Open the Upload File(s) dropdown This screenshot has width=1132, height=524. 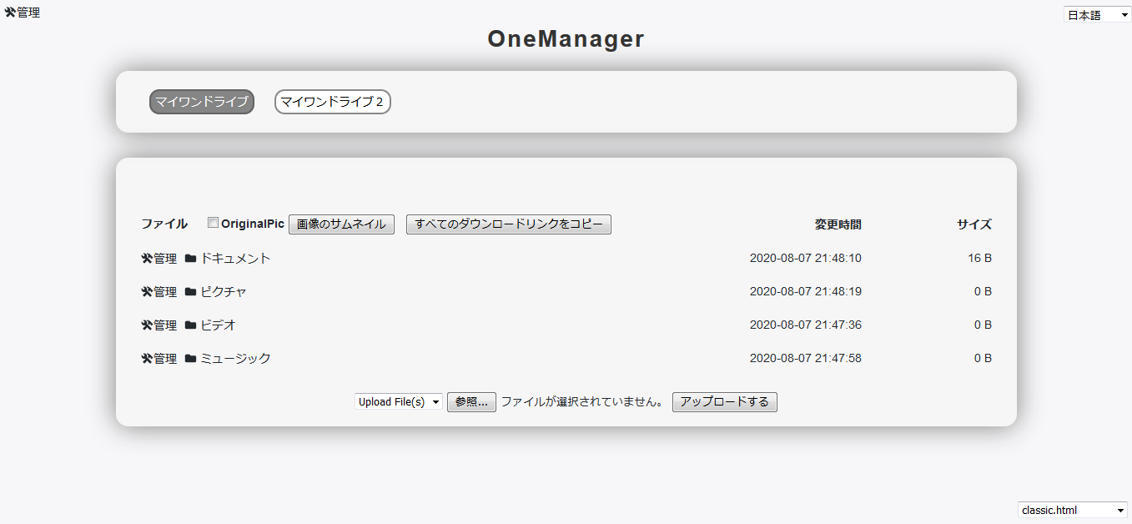point(399,402)
